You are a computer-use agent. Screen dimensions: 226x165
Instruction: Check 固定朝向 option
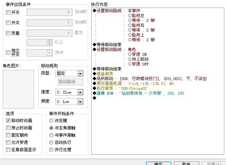(x=8, y=135)
